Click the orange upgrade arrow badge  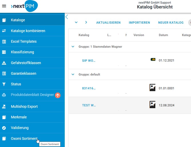(58, 95)
